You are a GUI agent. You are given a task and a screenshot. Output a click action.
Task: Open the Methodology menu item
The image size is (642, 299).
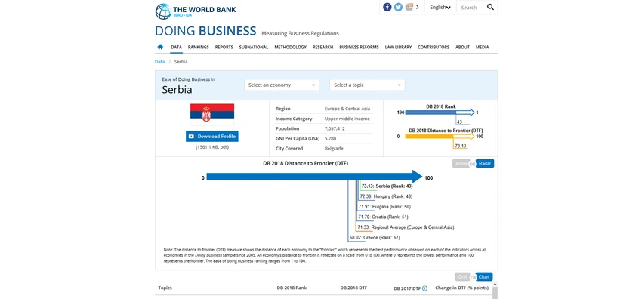(x=290, y=47)
